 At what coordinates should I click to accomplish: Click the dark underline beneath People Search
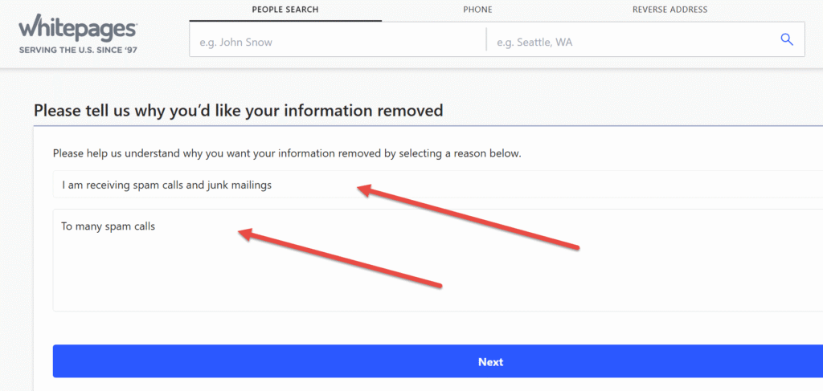pos(285,21)
